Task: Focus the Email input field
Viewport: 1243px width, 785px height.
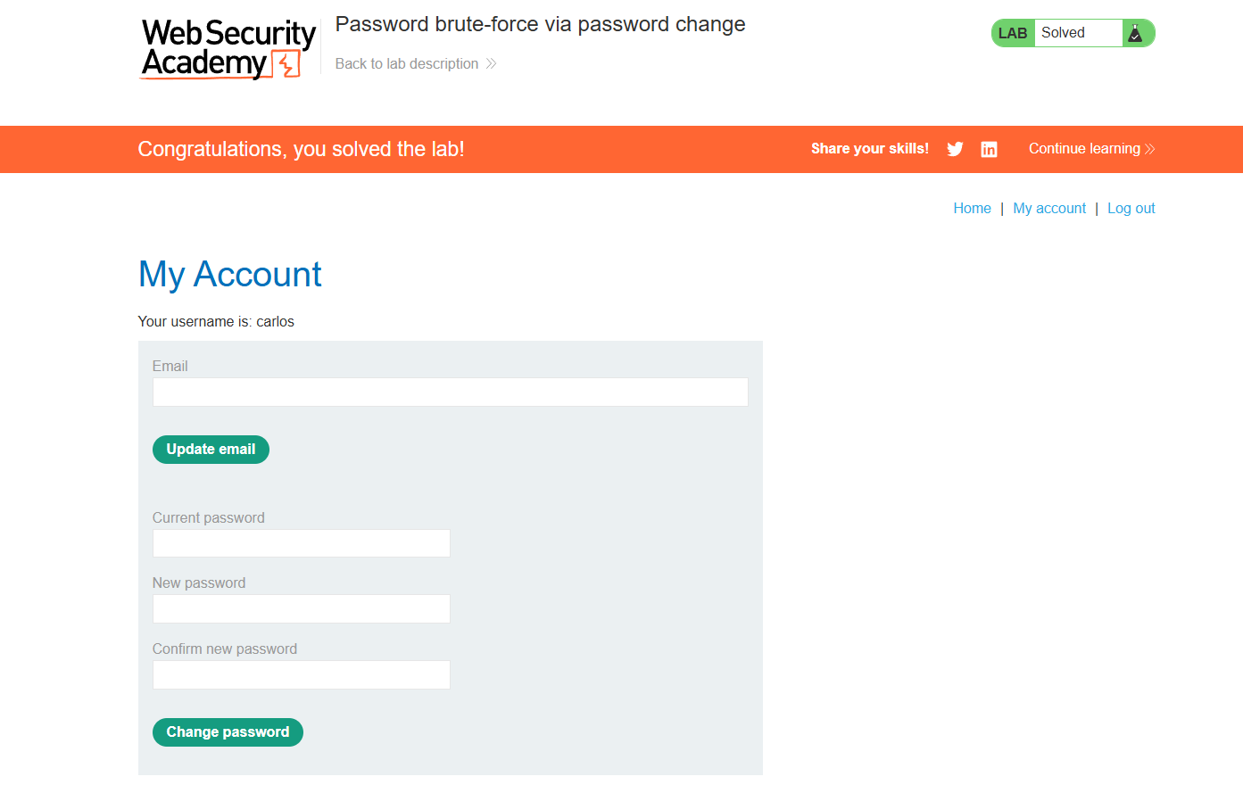Action: pyautogui.click(x=450, y=392)
